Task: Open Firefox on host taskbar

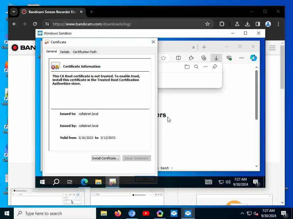Action: tap(118, 213)
